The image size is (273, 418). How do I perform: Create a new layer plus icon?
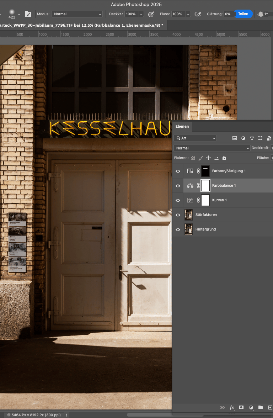(x=270, y=407)
